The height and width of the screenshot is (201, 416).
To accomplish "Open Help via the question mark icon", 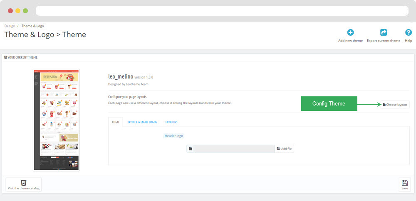I will pyautogui.click(x=408, y=33).
